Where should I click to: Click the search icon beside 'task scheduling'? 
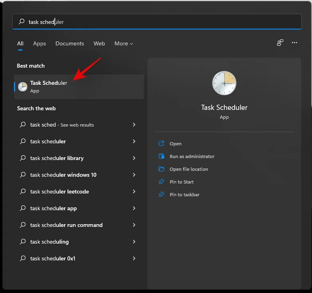[23, 242]
